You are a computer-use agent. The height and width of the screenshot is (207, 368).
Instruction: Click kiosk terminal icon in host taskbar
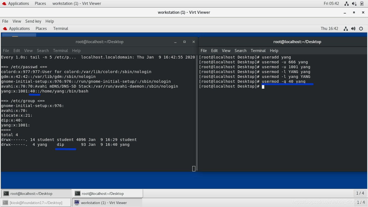(5, 203)
